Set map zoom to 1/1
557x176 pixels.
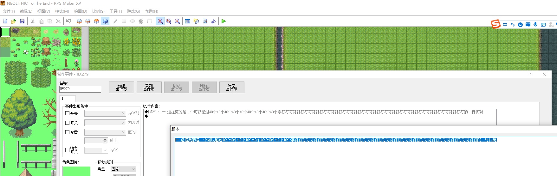(x=160, y=21)
